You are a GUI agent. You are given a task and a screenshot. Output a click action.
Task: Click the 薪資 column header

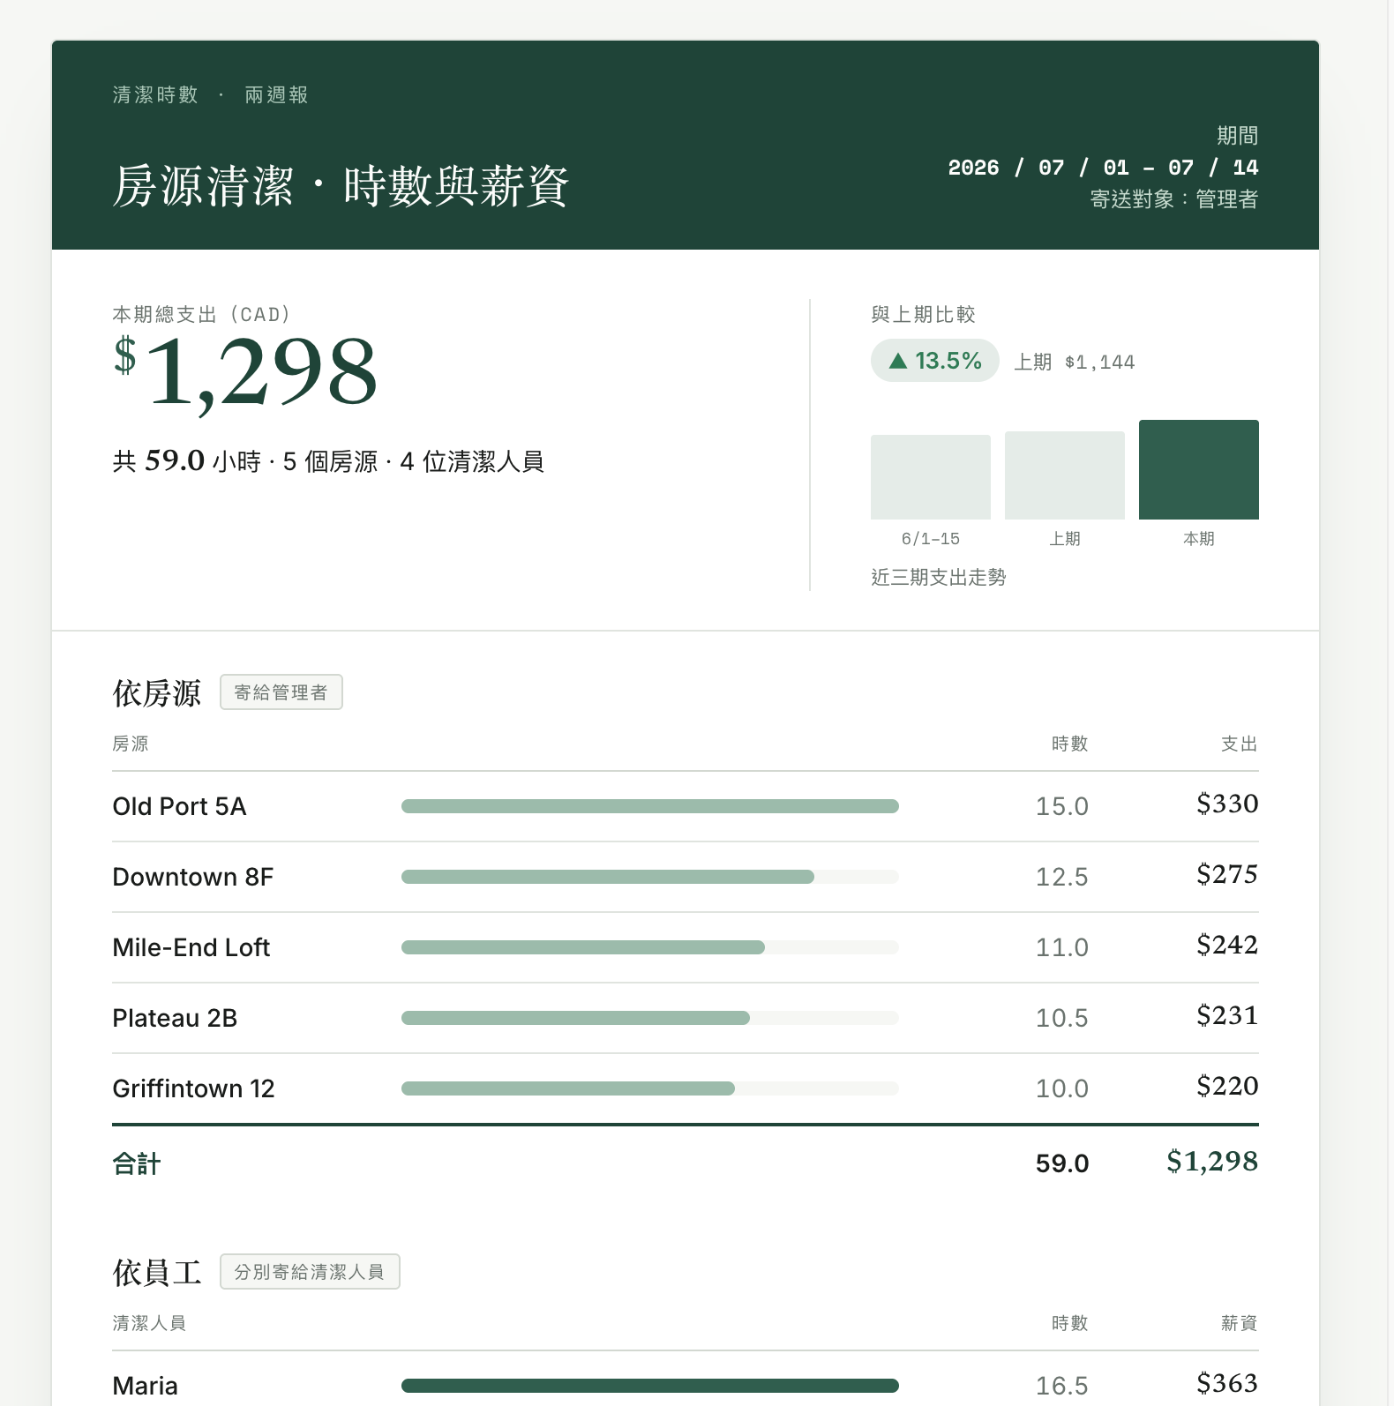tap(1240, 1323)
